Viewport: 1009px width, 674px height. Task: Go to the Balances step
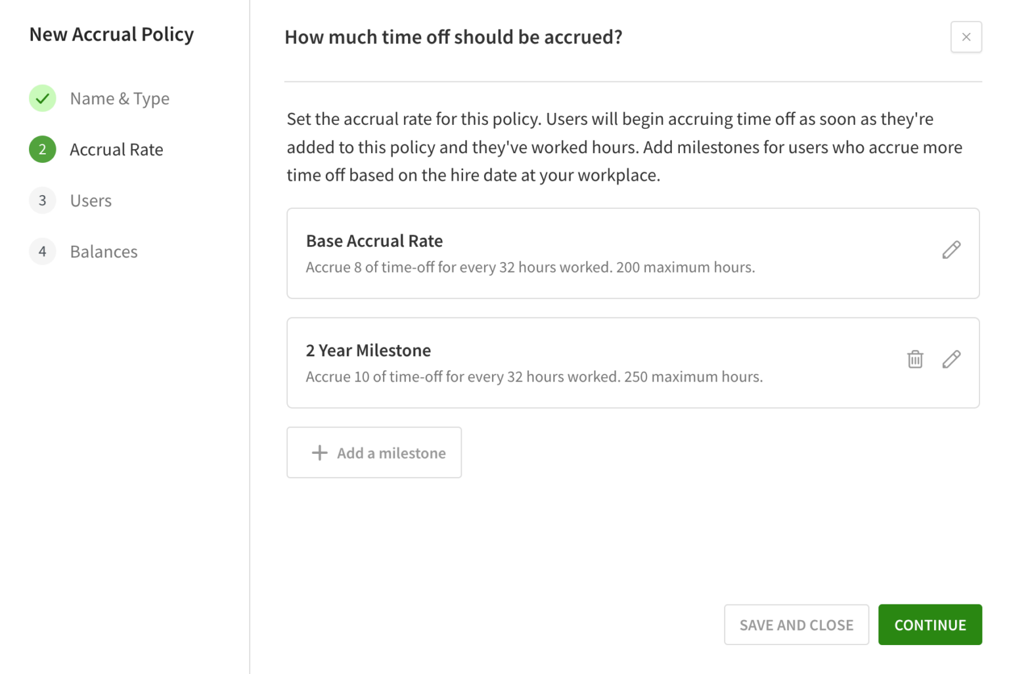click(x=104, y=251)
